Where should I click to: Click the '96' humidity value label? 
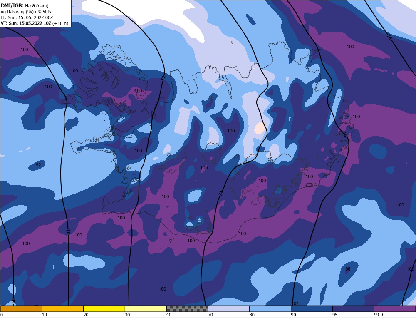click(x=347, y=269)
